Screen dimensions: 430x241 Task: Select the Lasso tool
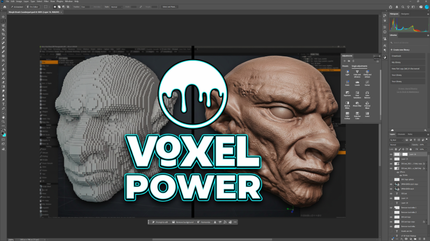tap(3, 25)
